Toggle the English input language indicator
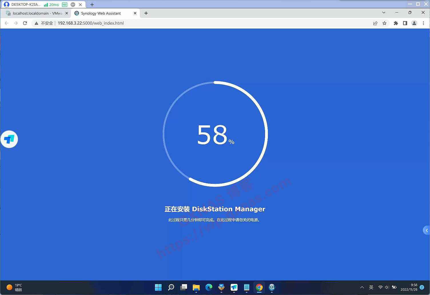This screenshot has width=430, height=295. pyautogui.click(x=371, y=287)
